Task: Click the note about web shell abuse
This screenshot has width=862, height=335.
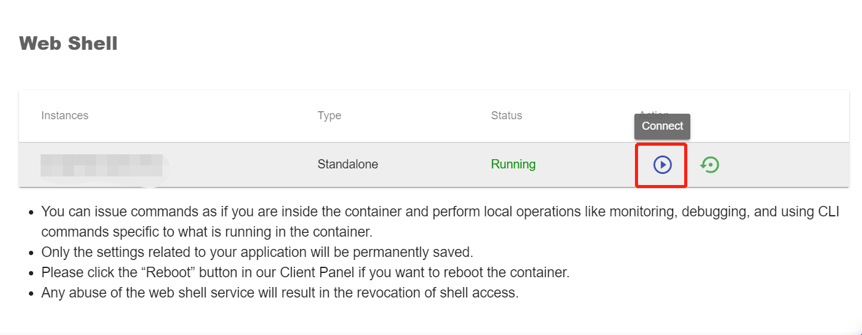Action: (280, 293)
